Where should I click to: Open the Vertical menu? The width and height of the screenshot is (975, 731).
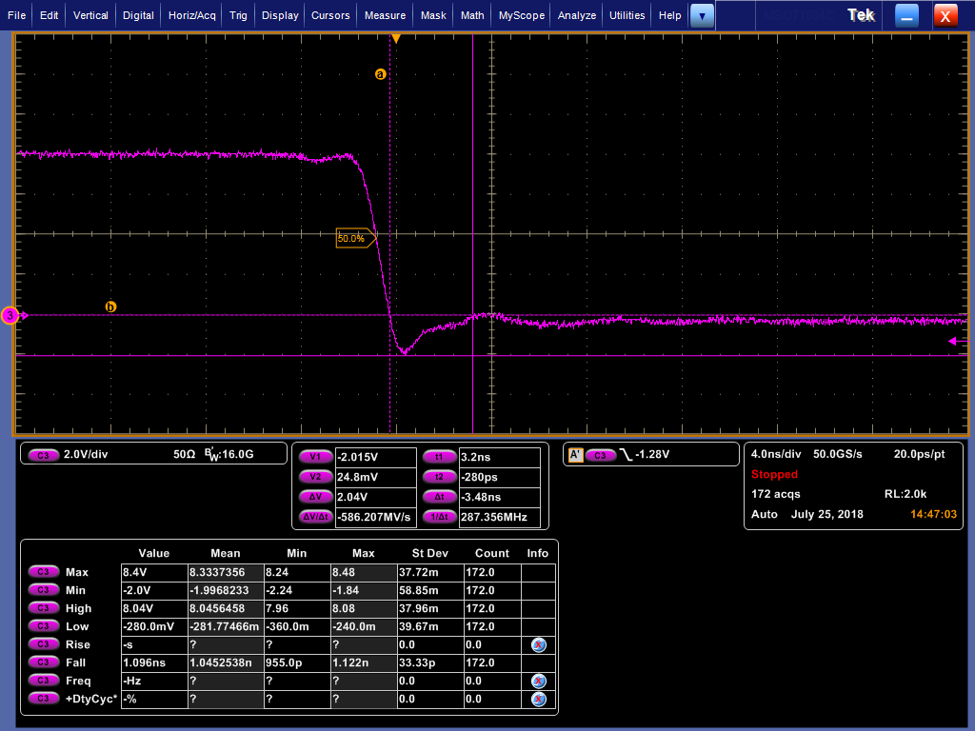(x=90, y=15)
